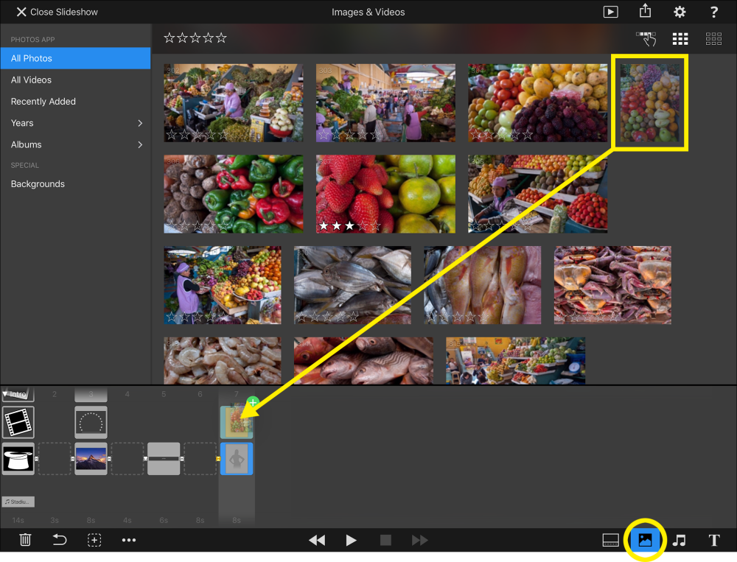737x562 pixels.
Task: Set the strawberries photo rating to two stars
Action: tap(337, 226)
